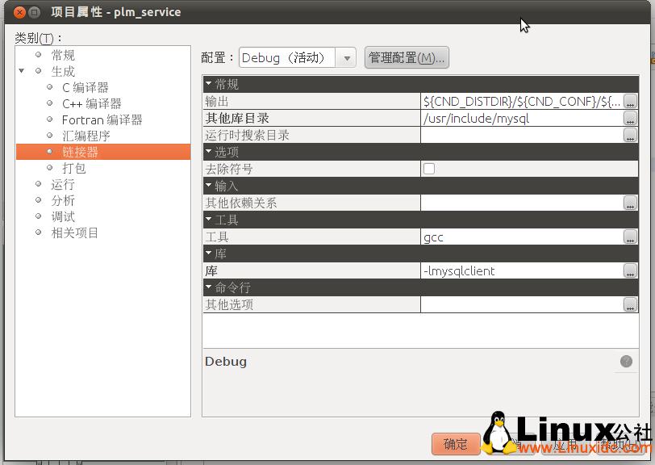
Task: Select Fortran 编译器 in category tree
Action: click(x=102, y=119)
